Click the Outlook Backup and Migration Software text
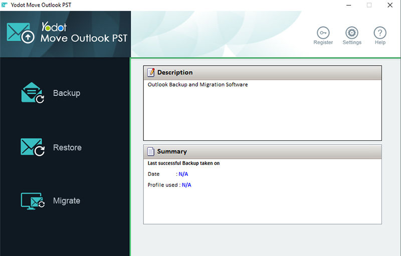Viewport: 401px width, 256px height. point(197,85)
